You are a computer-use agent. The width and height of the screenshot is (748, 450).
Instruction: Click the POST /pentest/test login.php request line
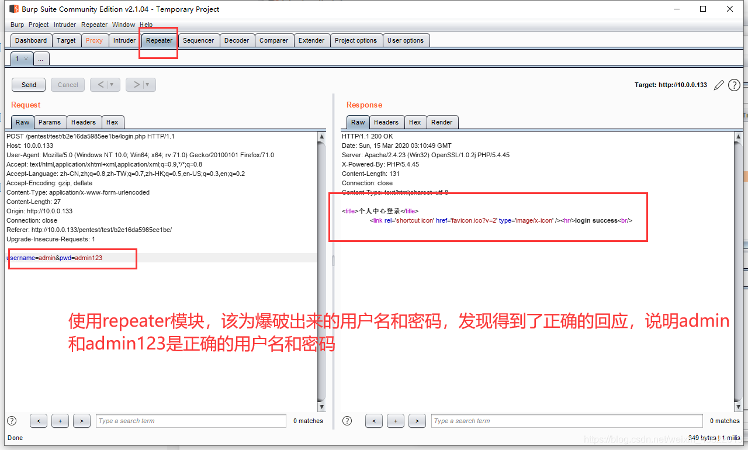pyautogui.click(x=91, y=136)
